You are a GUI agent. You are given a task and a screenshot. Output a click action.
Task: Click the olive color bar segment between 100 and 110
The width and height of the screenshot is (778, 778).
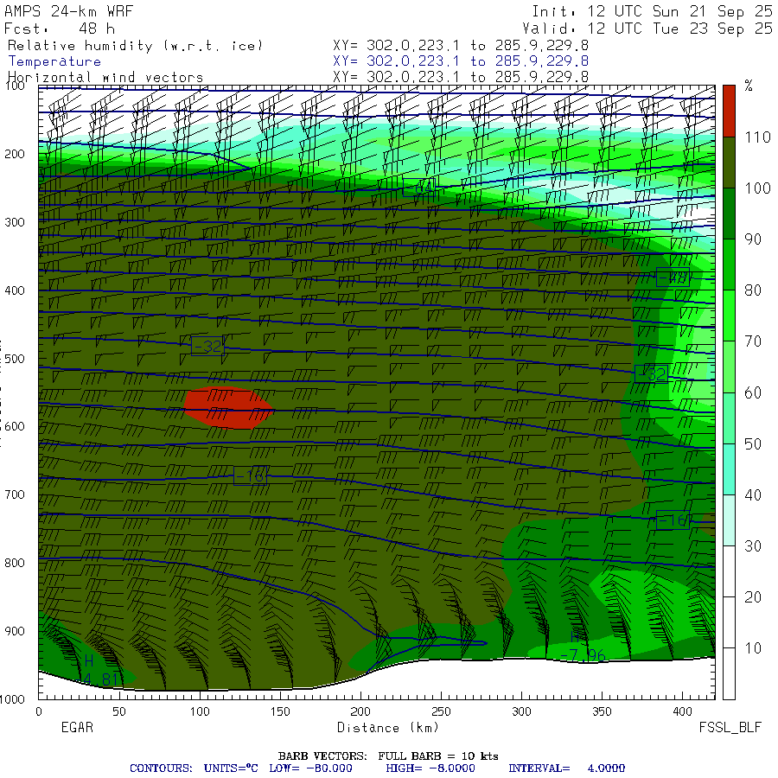[x=729, y=163]
